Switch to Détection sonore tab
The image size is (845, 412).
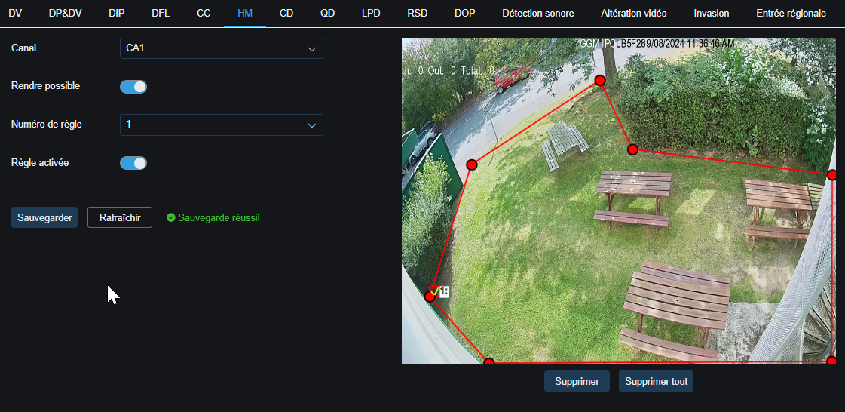tap(537, 14)
